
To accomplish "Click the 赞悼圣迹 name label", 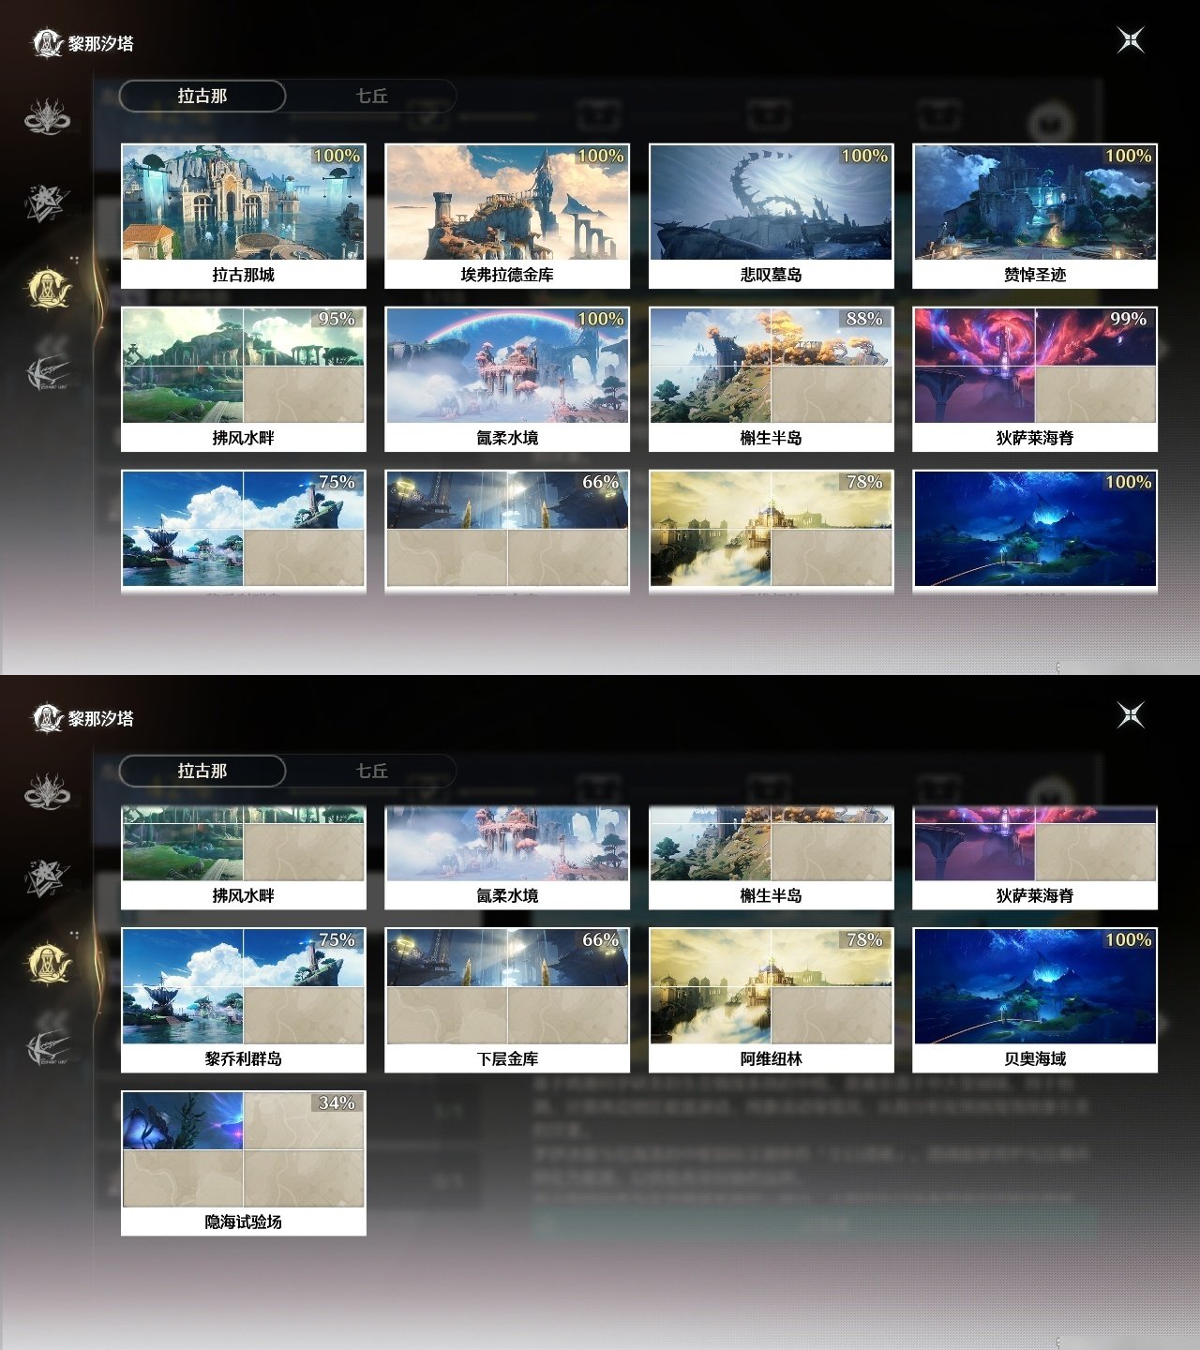I will click(1035, 275).
